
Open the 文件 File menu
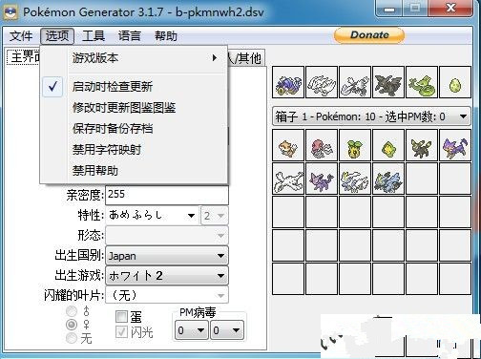coord(21,35)
